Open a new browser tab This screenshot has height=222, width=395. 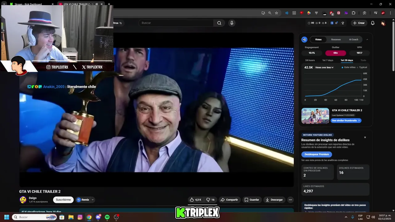pyautogui.click(x=109, y=4)
